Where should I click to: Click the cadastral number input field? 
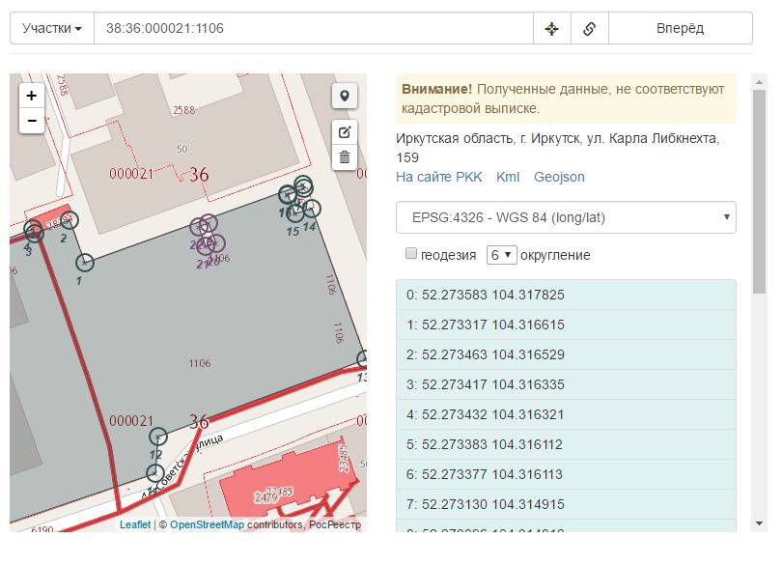coord(313,28)
